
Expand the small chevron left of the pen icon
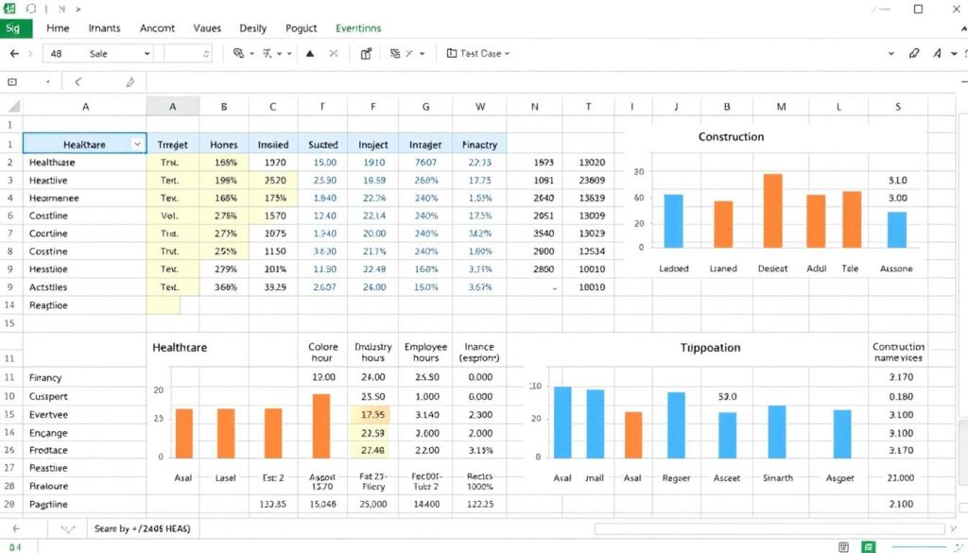(891, 54)
